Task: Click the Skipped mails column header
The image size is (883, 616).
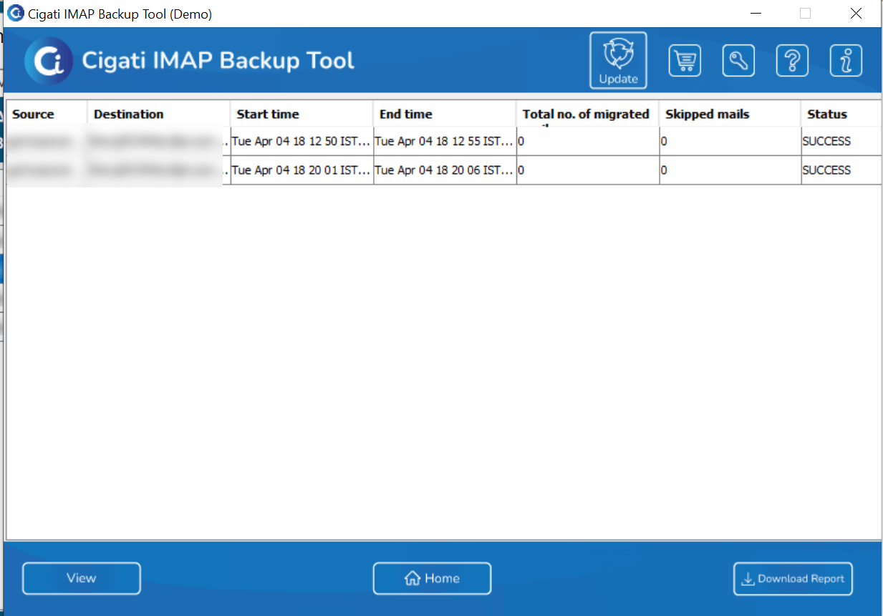Action: click(x=730, y=114)
